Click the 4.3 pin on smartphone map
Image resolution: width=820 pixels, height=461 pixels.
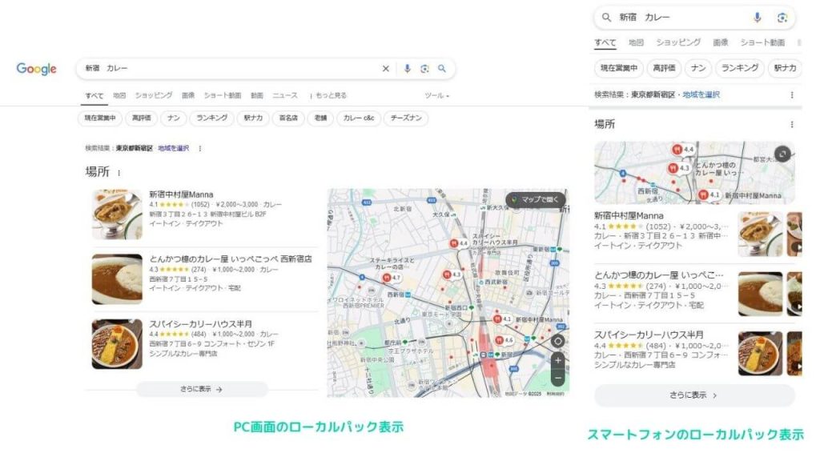(679, 168)
